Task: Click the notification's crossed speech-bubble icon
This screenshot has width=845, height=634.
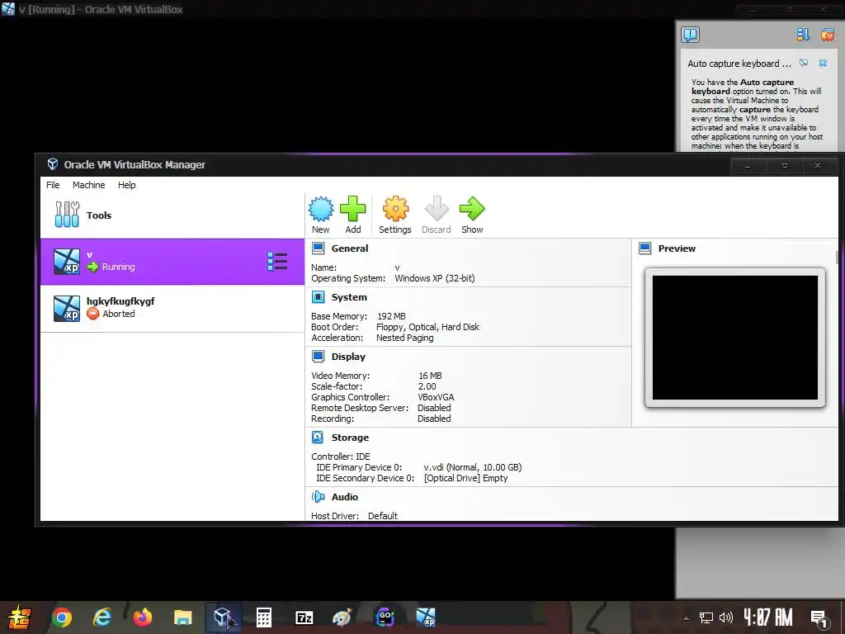Action: point(804,63)
